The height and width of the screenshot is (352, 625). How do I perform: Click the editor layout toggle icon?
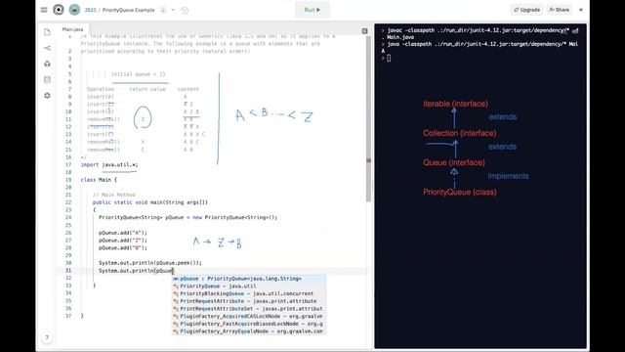(364, 30)
